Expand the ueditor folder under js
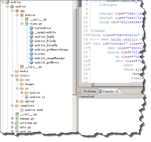This screenshot has height=142, width=151. 22,93
